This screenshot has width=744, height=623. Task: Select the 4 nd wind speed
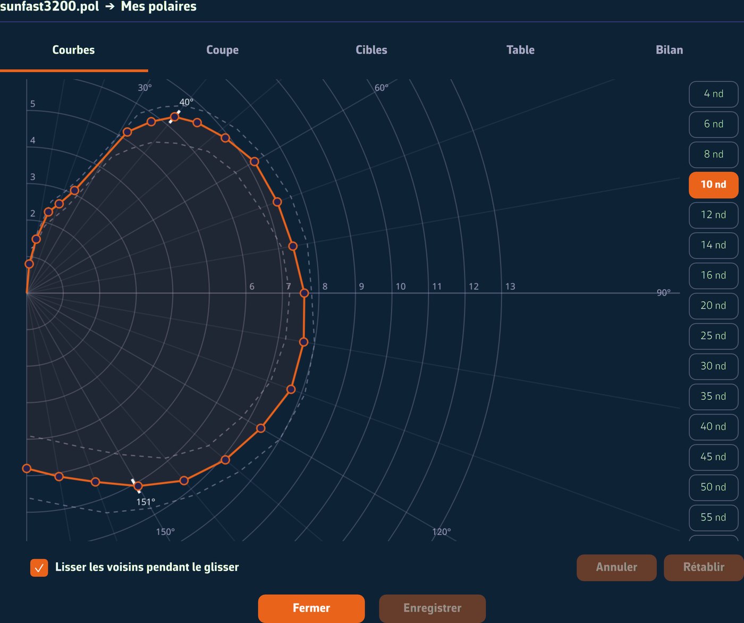[x=714, y=94]
